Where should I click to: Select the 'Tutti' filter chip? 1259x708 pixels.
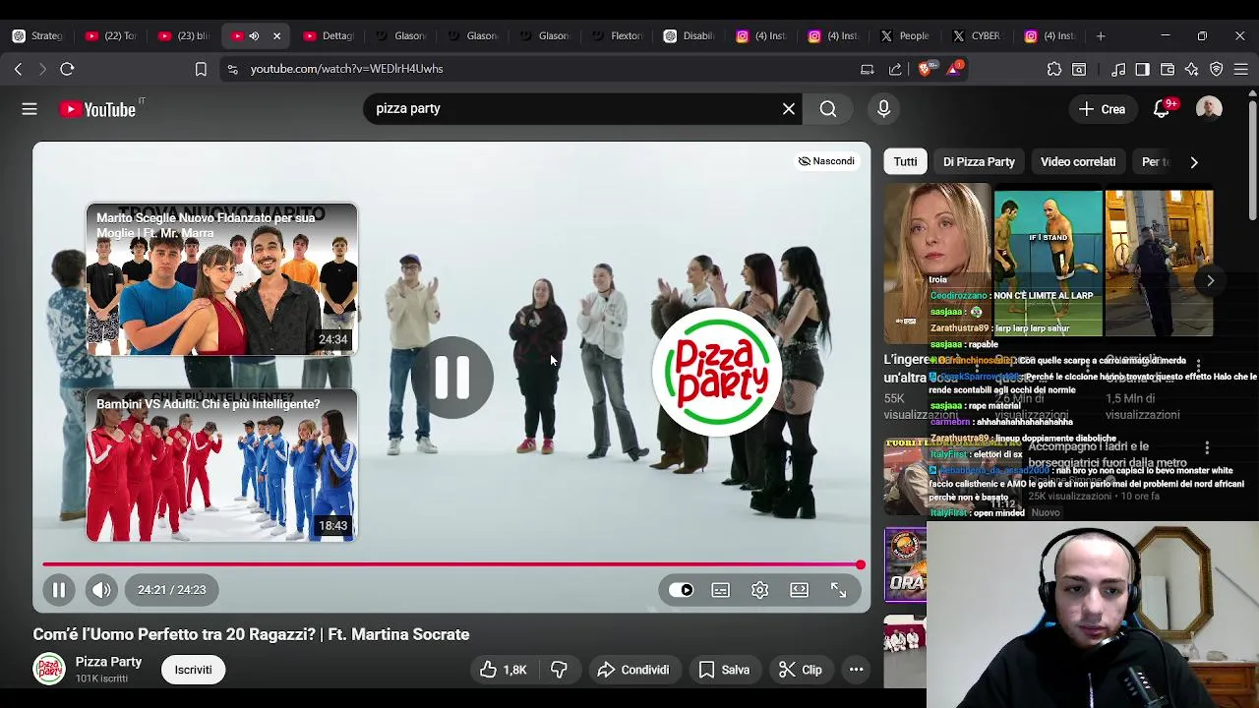[905, 161]
